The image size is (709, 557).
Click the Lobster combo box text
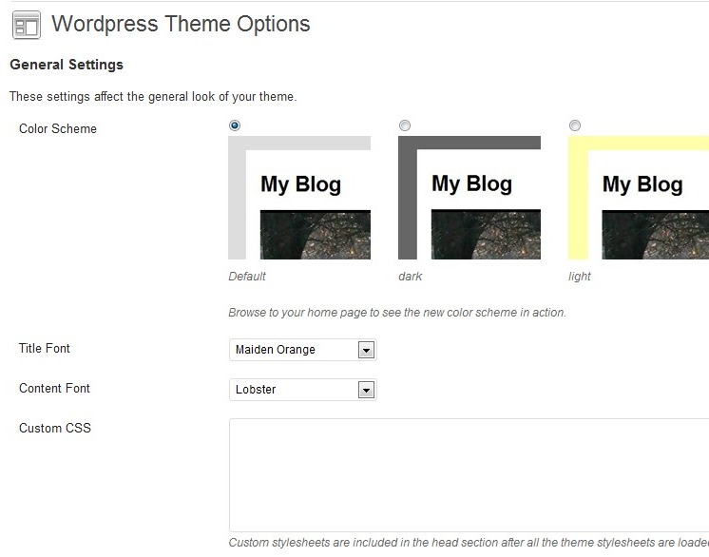(x=256, y=390)
